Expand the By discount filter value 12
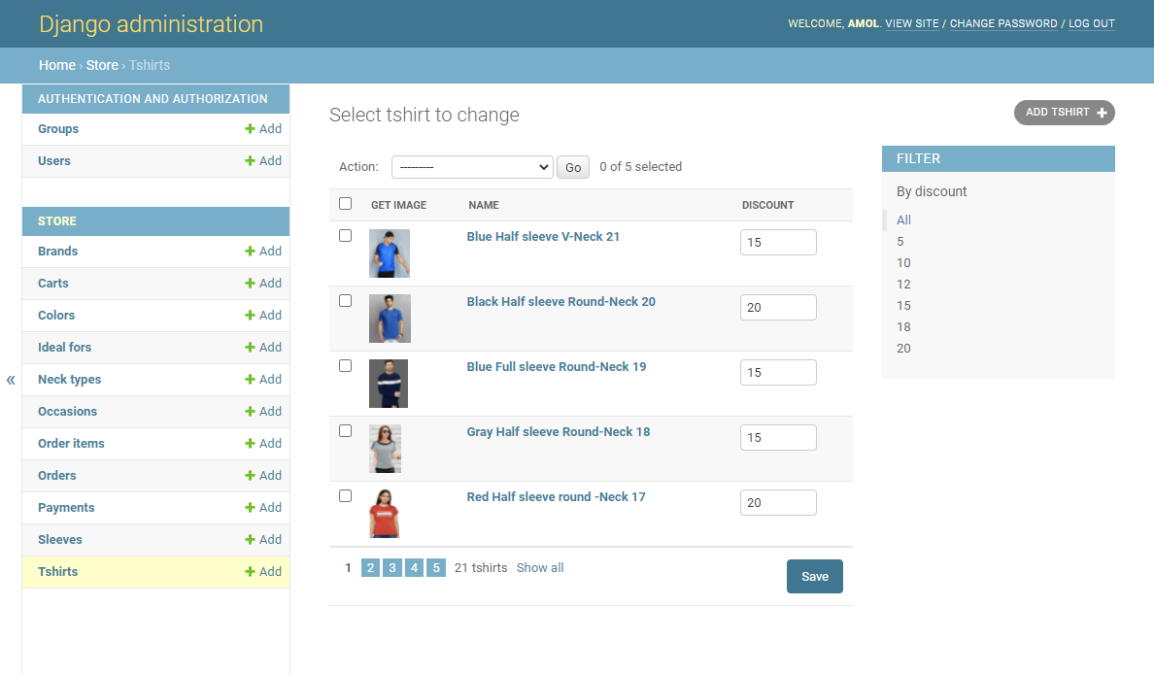 903,284
